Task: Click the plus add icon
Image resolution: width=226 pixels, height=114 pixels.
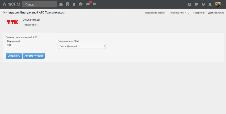Action: (x=190, y=4)
